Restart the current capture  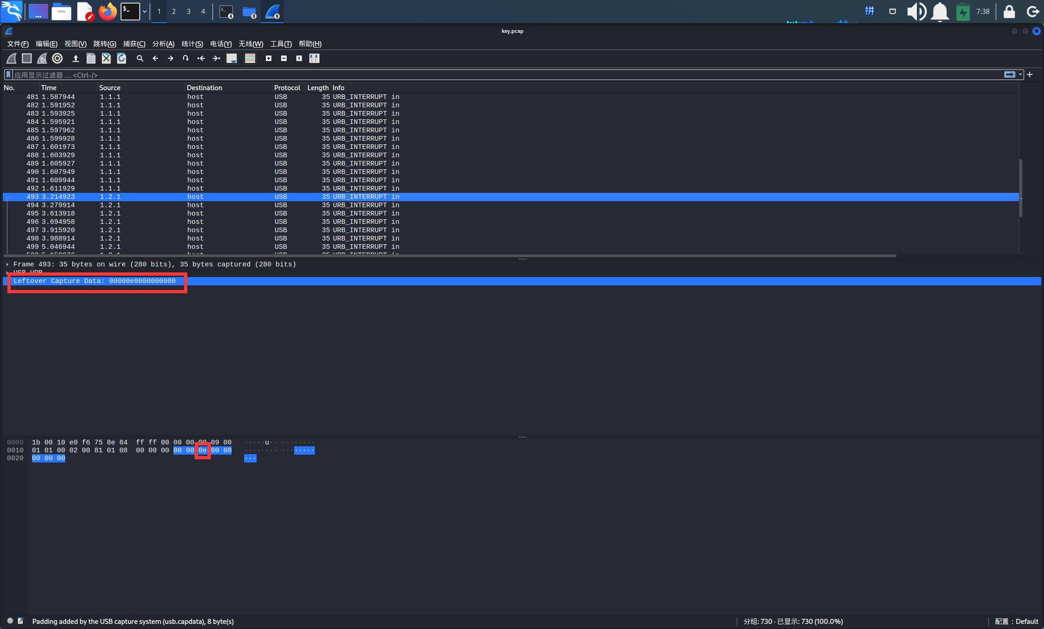tap(42, 58)
